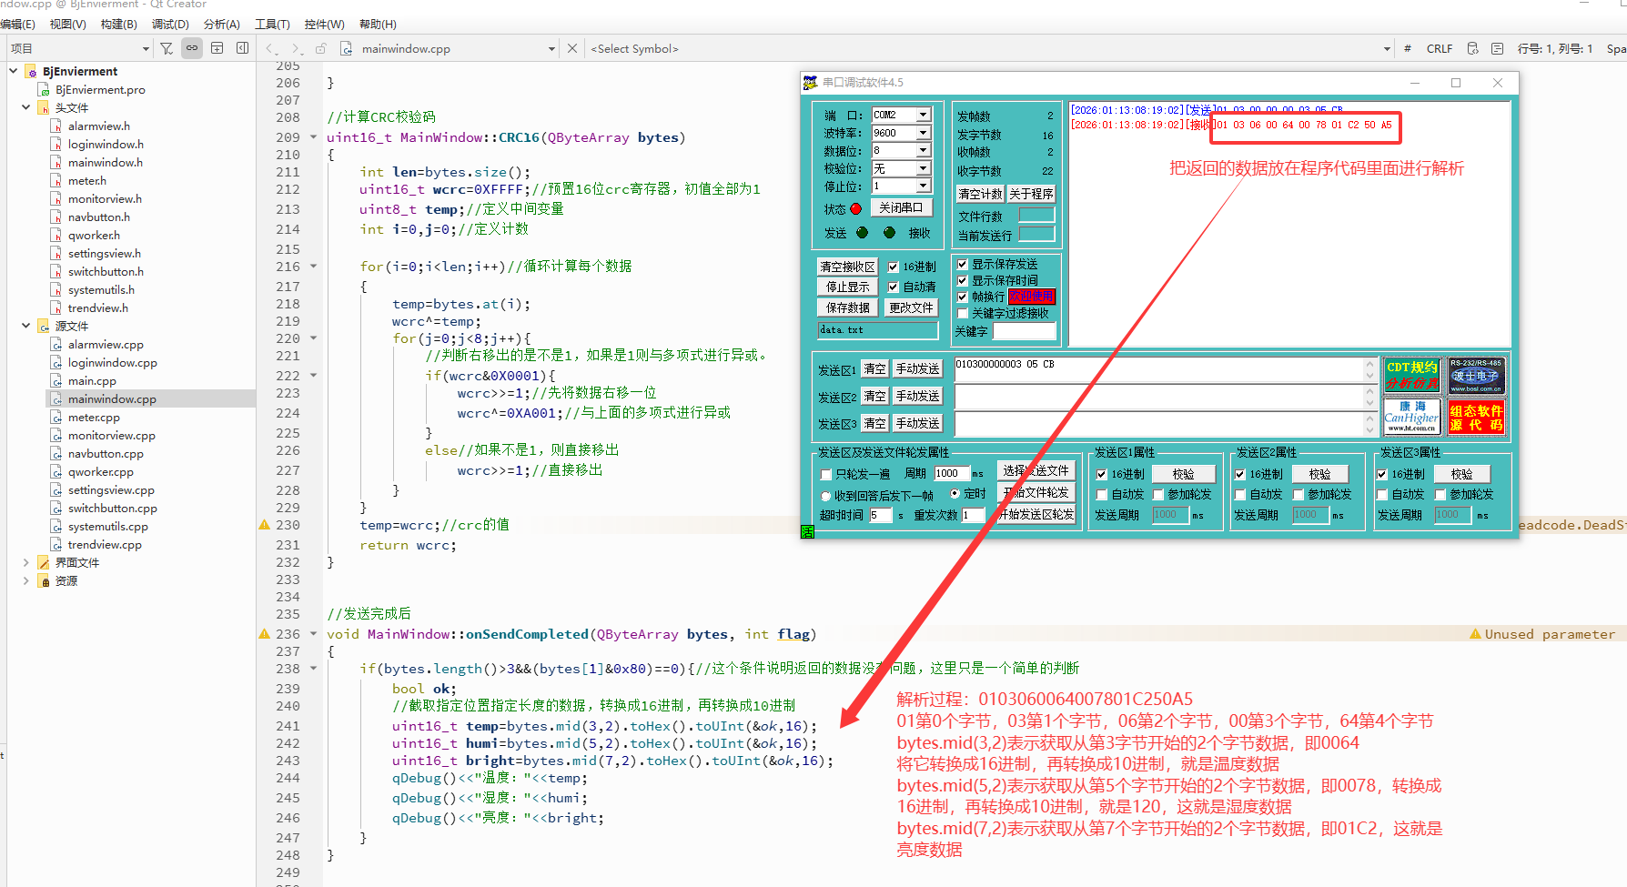Viewport: 1627px width, 887px height.
Task: Click the green 活 status icon
Action: 807,532
